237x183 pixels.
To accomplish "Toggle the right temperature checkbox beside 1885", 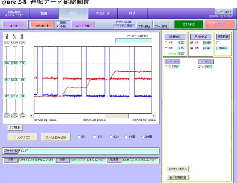I will [x=199, y=67].
